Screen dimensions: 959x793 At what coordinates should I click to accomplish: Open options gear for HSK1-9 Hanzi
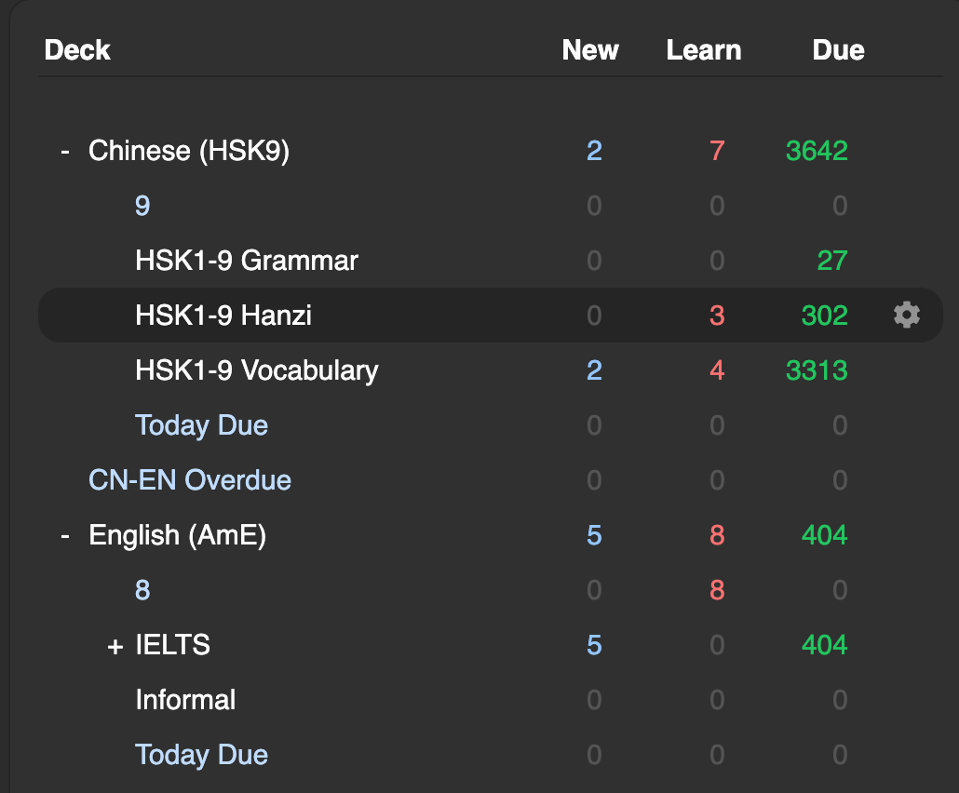906,316
